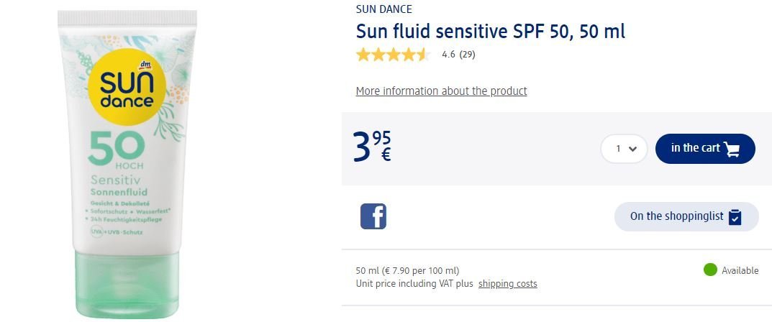
Task: Click the shopping cart icon
Action: tap(732, 149)
